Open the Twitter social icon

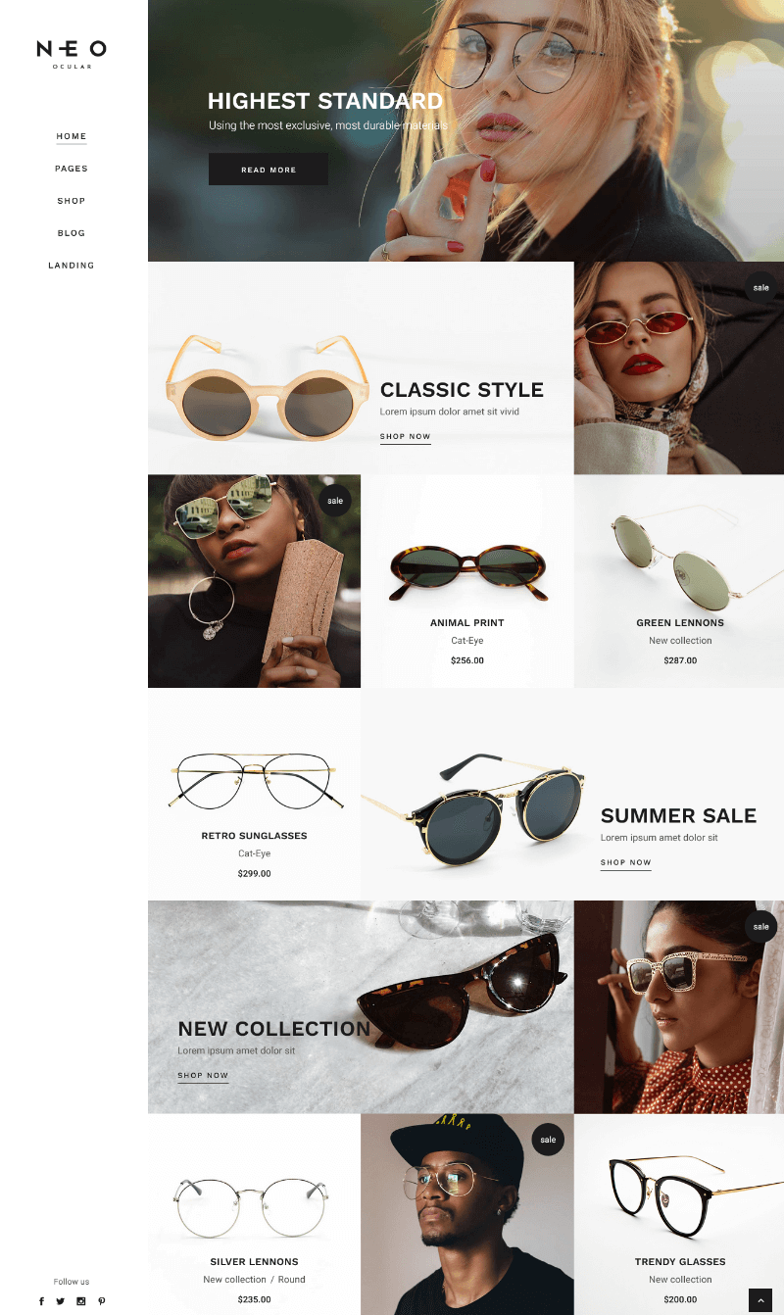pos(61,1301)
